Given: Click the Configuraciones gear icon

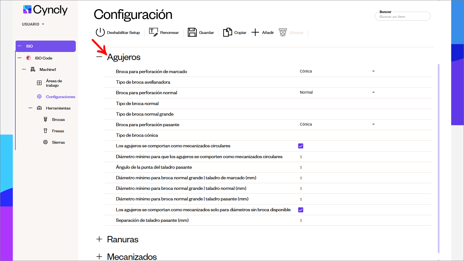Looking at the screenshot, I should [x=39, y=96].
